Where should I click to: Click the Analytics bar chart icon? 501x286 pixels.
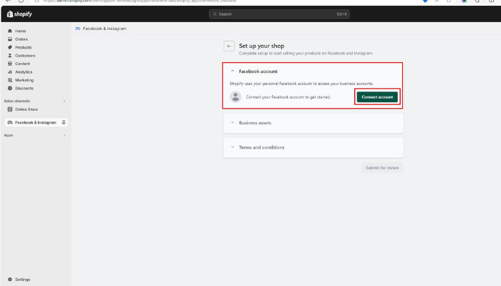click(x=10, y=72)
